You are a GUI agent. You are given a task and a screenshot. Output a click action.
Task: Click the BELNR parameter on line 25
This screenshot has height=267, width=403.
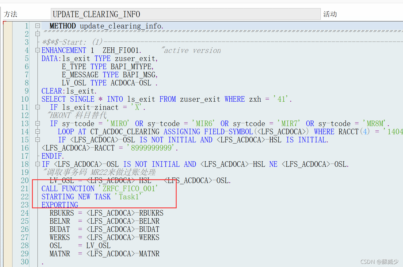60,221
